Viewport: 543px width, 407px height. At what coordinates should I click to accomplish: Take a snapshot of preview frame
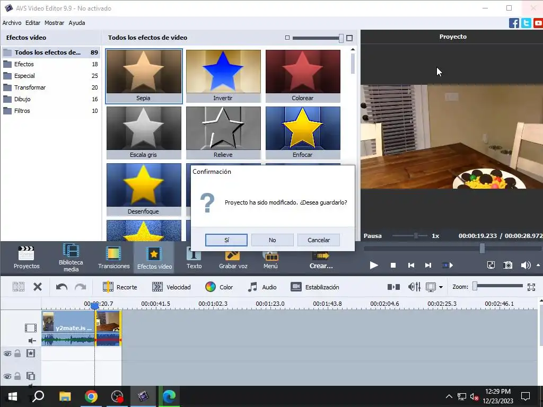(507, 265)
